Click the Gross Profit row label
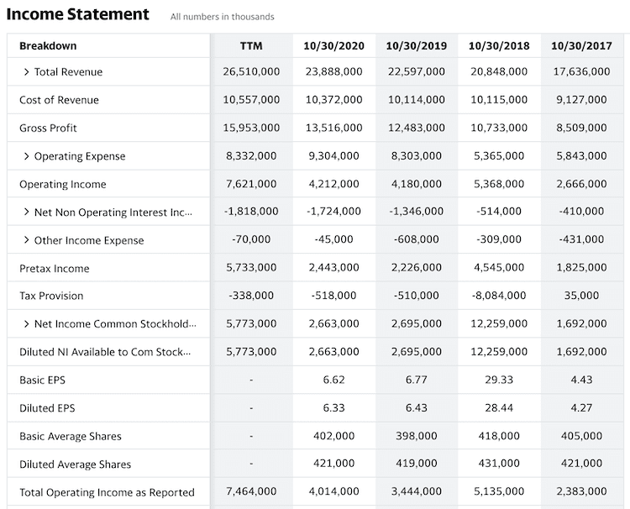Image resolution: width=630 pixels, height=509 pixels. point(48,129)
